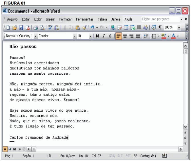Screen dimensions: 191x161
Task: Paste with the clipboard icon
Action: [x=78, y=28]
